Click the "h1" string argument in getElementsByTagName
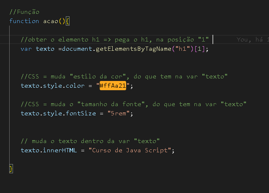 [x=183, y=49]
